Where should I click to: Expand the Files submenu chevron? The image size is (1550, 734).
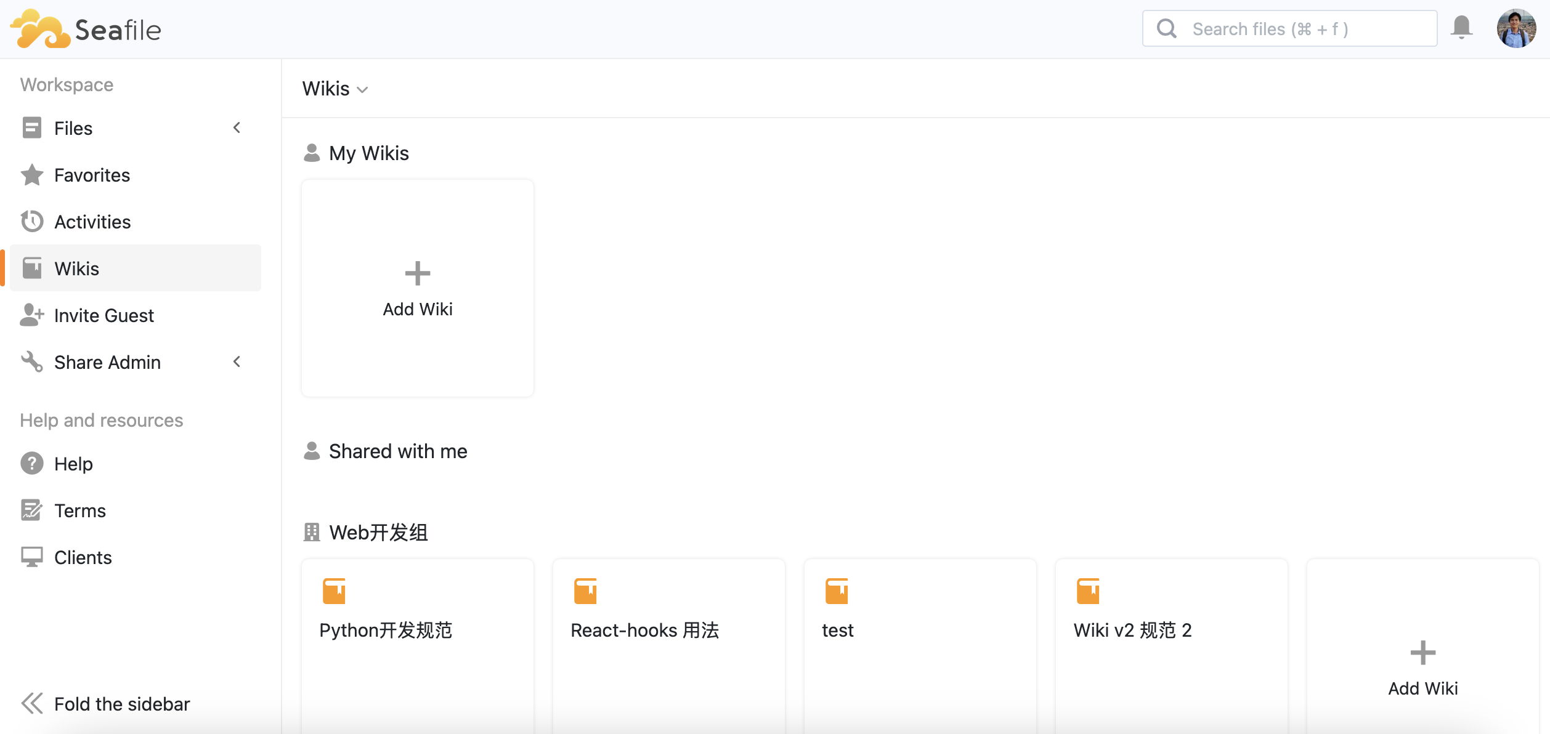pyautogui.click(x=237, y=128)
